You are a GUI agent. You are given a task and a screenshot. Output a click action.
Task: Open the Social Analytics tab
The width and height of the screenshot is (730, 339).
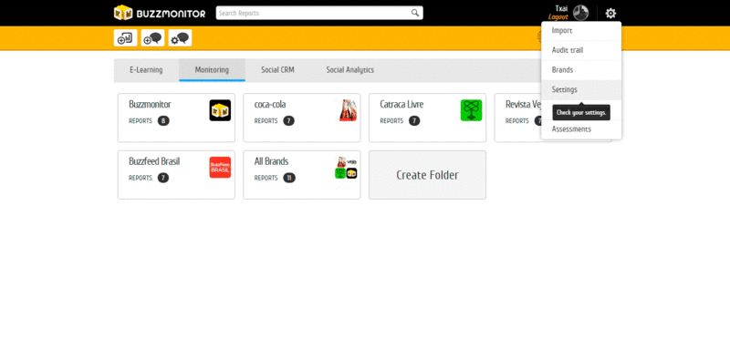pyautogui.click(x=350, y=70)
